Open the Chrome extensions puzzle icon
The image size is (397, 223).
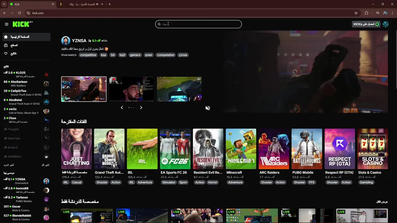(x=367, y=13)
